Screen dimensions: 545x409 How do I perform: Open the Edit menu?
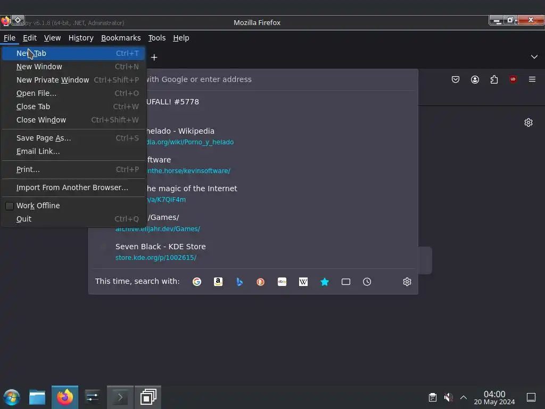coord(30,38)
